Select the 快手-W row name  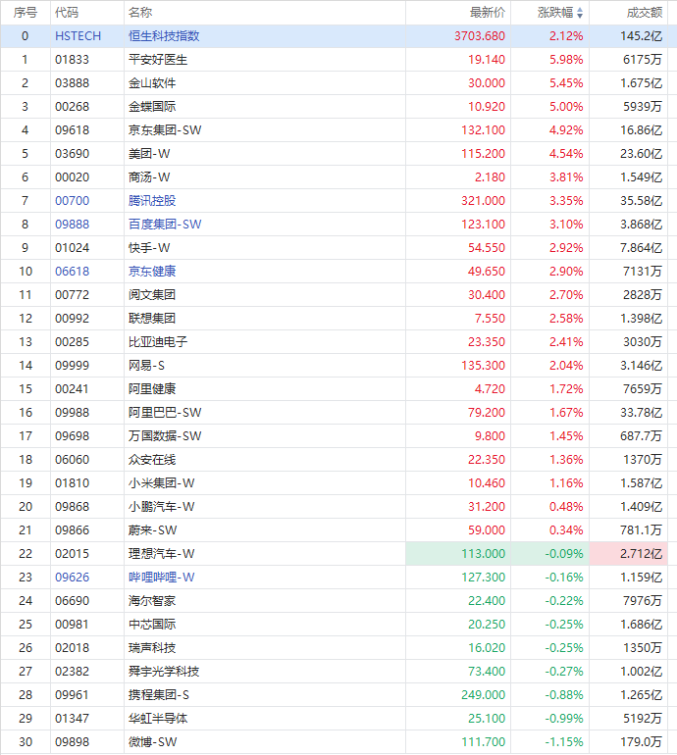click(149, 248)
